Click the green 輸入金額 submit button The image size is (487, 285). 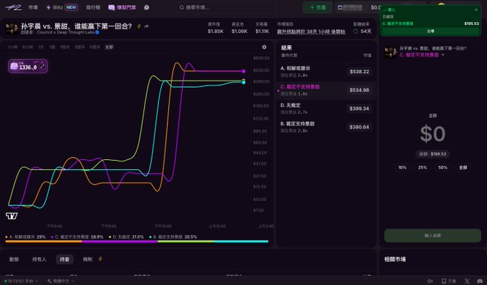click(x=433, y=236)
